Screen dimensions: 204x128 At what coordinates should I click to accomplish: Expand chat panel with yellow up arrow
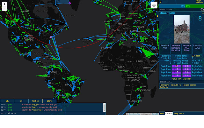click(x=7, y=101)
